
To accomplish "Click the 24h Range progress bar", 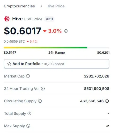I will [x=57, y=48].
